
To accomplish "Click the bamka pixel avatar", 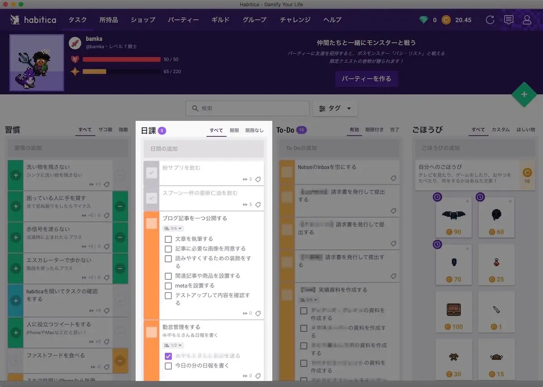I will point(37,62).
